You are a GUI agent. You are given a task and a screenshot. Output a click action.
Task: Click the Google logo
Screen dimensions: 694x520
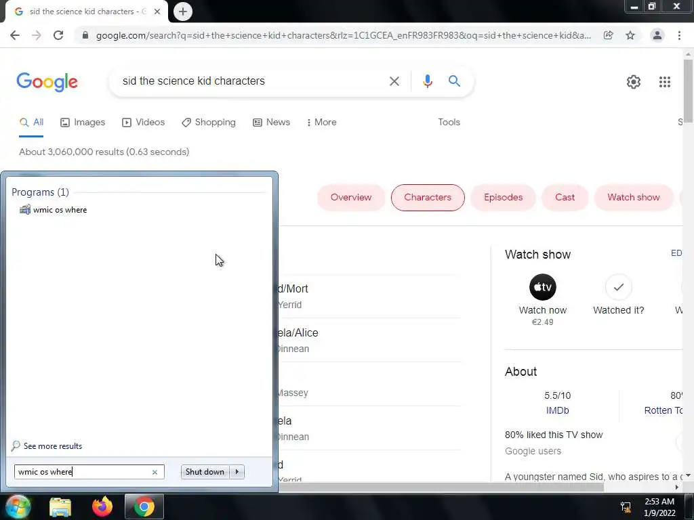pyautogui.click(x=47, y=82)
